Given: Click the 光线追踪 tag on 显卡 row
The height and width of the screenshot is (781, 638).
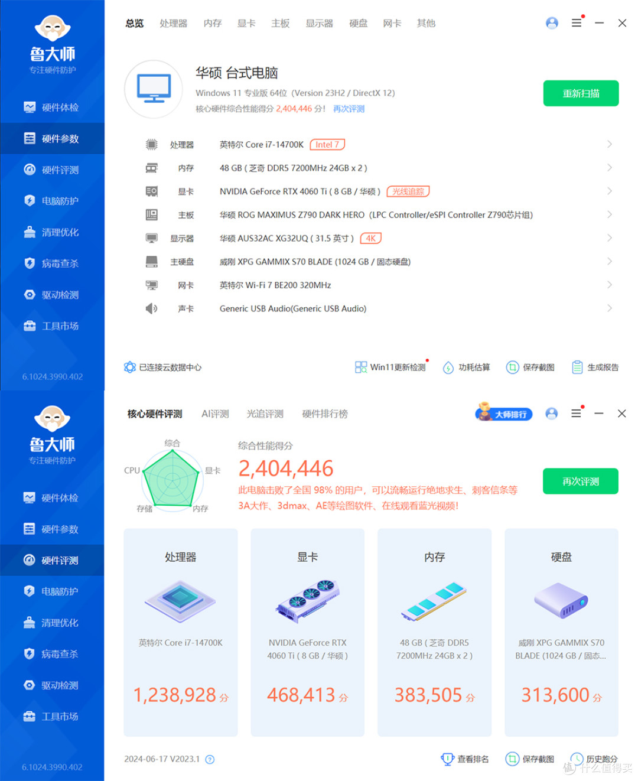Looking at the screenshot, I should click(x=408, y=191).
